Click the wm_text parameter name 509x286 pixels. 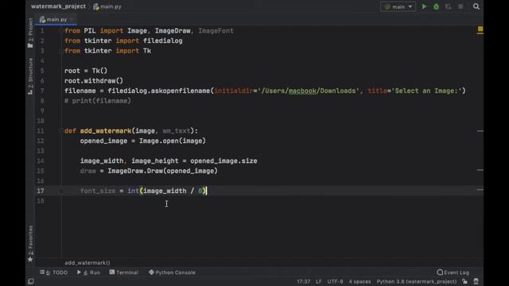(177, 131)
